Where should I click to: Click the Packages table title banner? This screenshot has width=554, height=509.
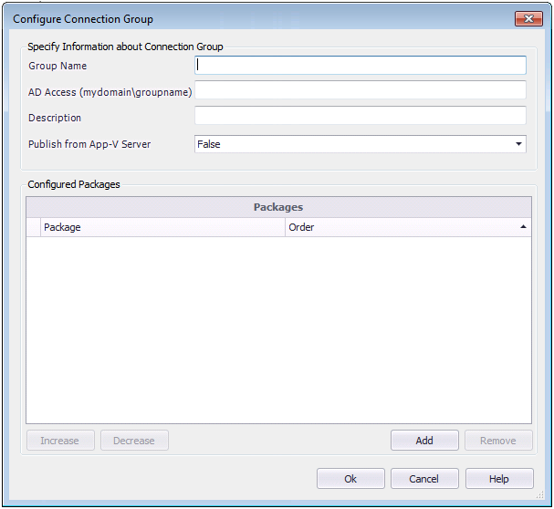point(278,207)
